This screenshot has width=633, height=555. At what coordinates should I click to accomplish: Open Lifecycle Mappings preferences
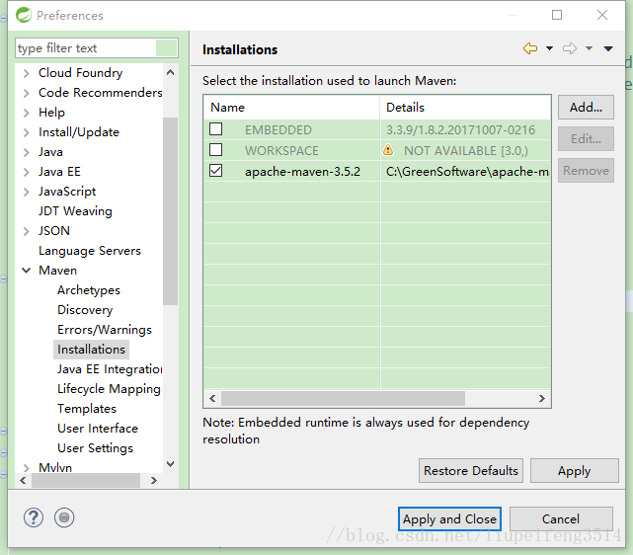109,389
